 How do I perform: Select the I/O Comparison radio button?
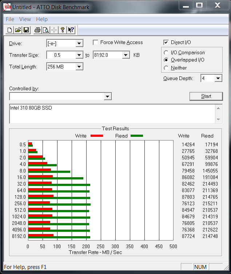point(166,53)
